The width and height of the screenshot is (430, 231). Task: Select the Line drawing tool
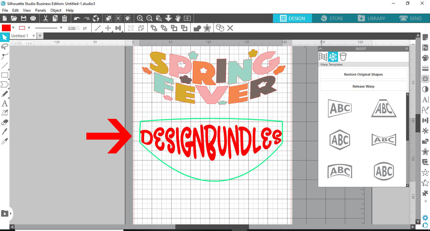4,66
